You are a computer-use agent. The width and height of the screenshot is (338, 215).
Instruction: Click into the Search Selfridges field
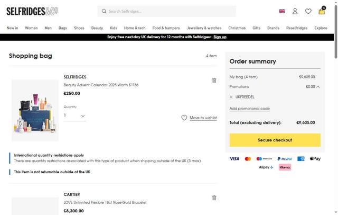pyautogui.click(x=169, y=11)
